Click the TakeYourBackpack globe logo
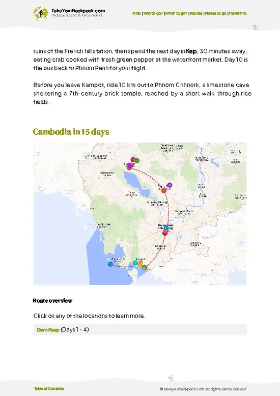Screen dimensions: 280x396 tap(40, 14)
